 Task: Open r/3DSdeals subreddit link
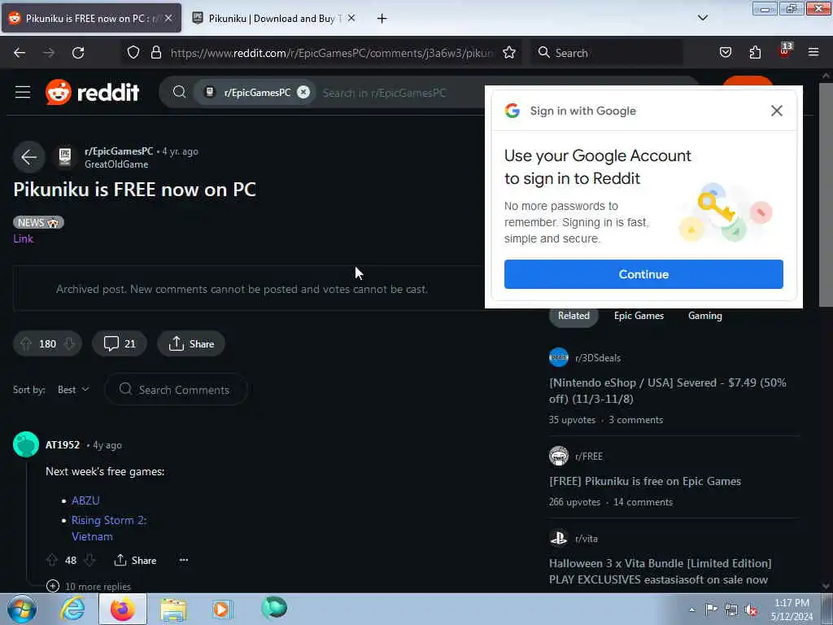point(598,358)
